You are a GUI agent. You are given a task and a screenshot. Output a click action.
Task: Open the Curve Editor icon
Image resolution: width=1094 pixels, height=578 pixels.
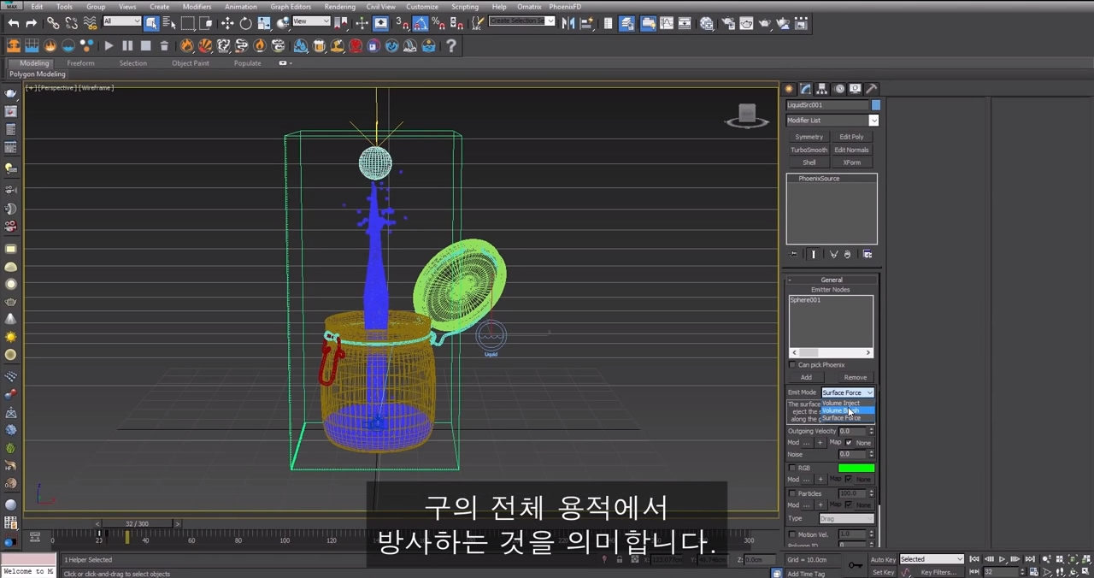click(667, 23)
